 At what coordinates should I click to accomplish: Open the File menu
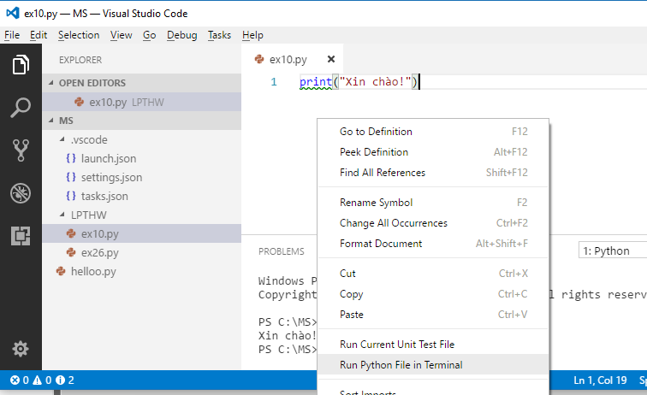click(x=12, y=35)
